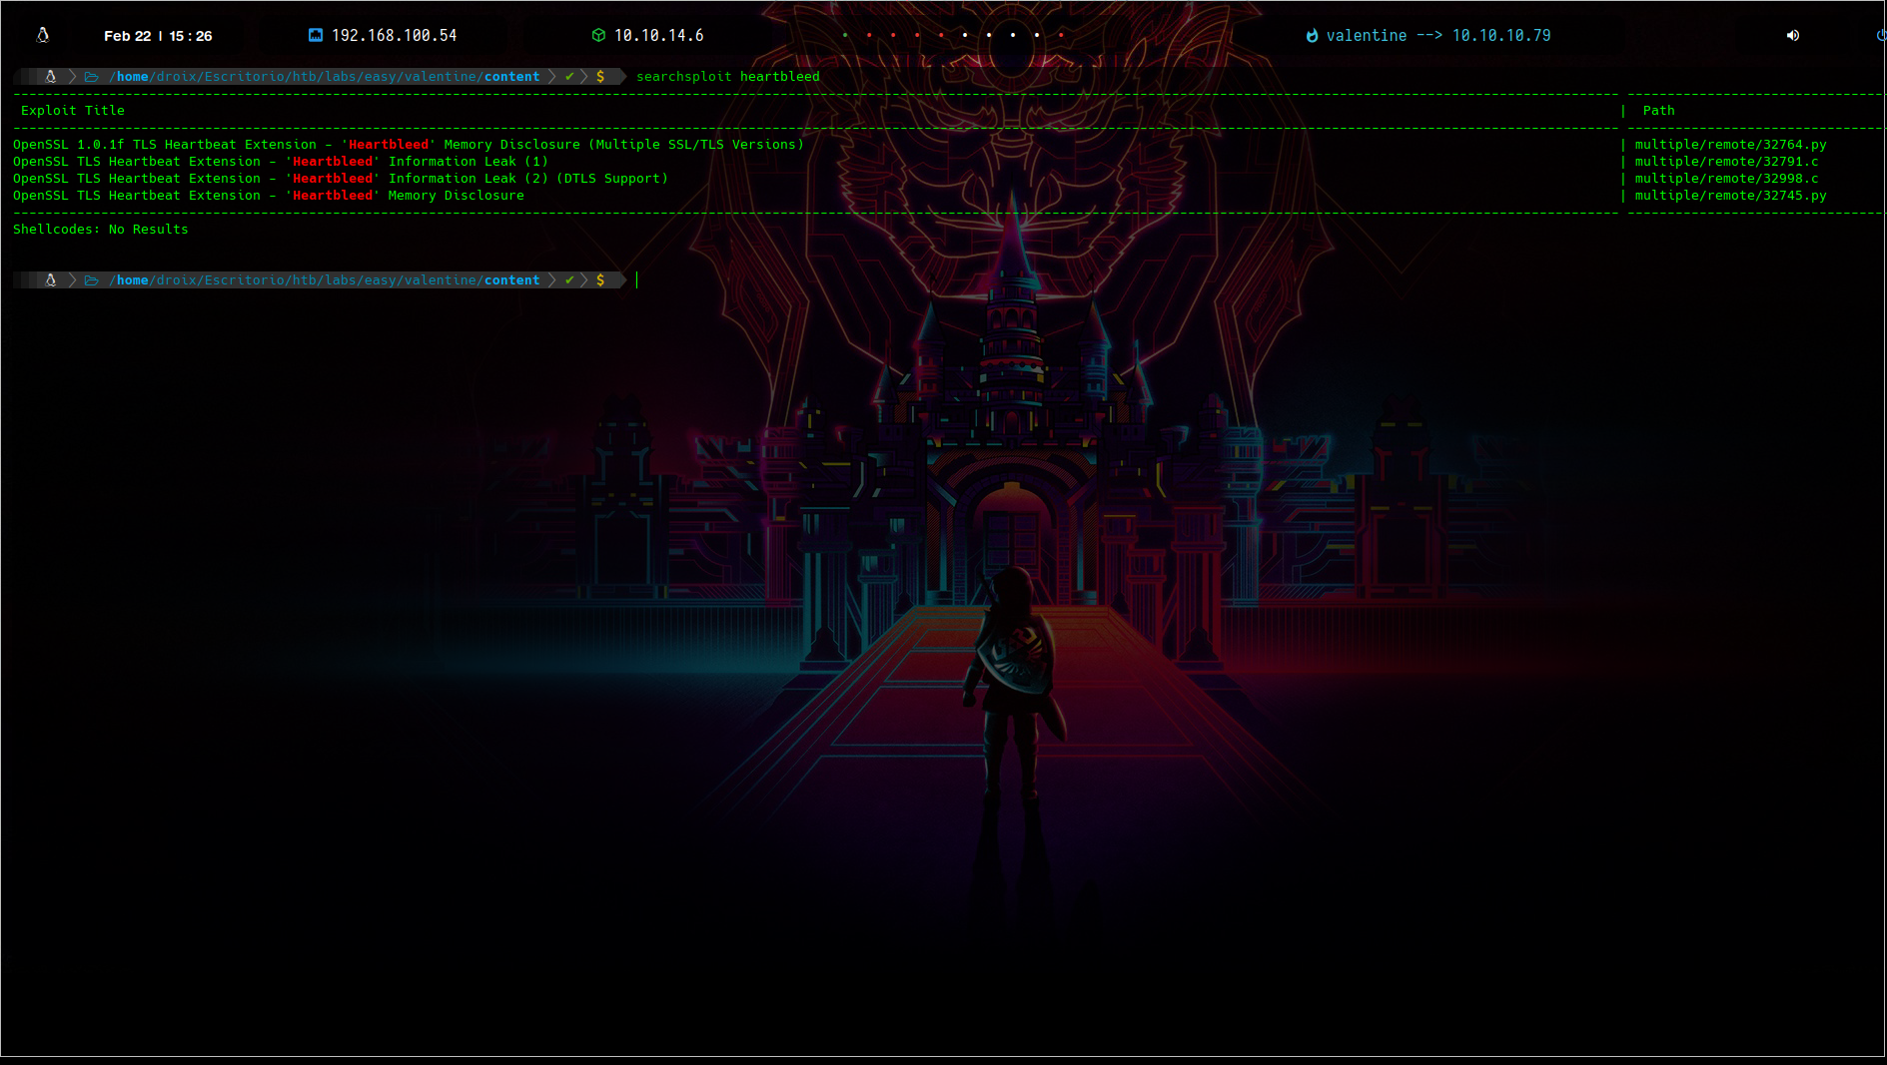Click the power icon at top-right edge

[x=1881, y=35]
